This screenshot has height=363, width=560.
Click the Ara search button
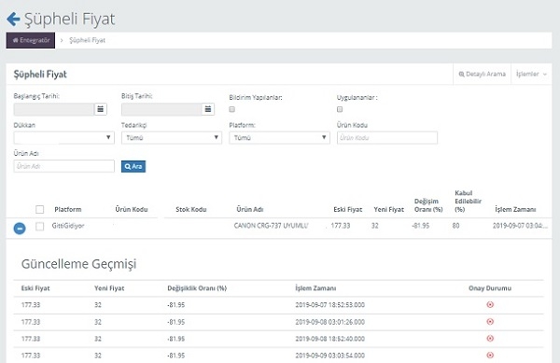pos(133,166)
